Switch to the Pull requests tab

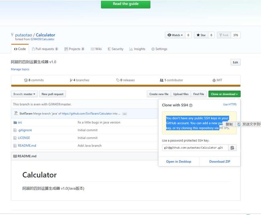click(x=45, y=49)
